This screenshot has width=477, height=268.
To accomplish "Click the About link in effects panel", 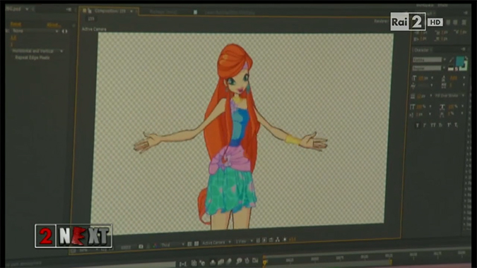I will point(54,25).
